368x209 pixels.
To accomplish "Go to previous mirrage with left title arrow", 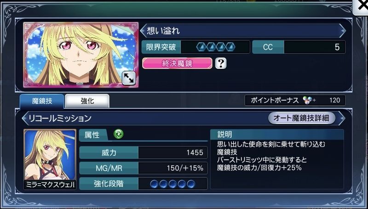I will (143, 31).
